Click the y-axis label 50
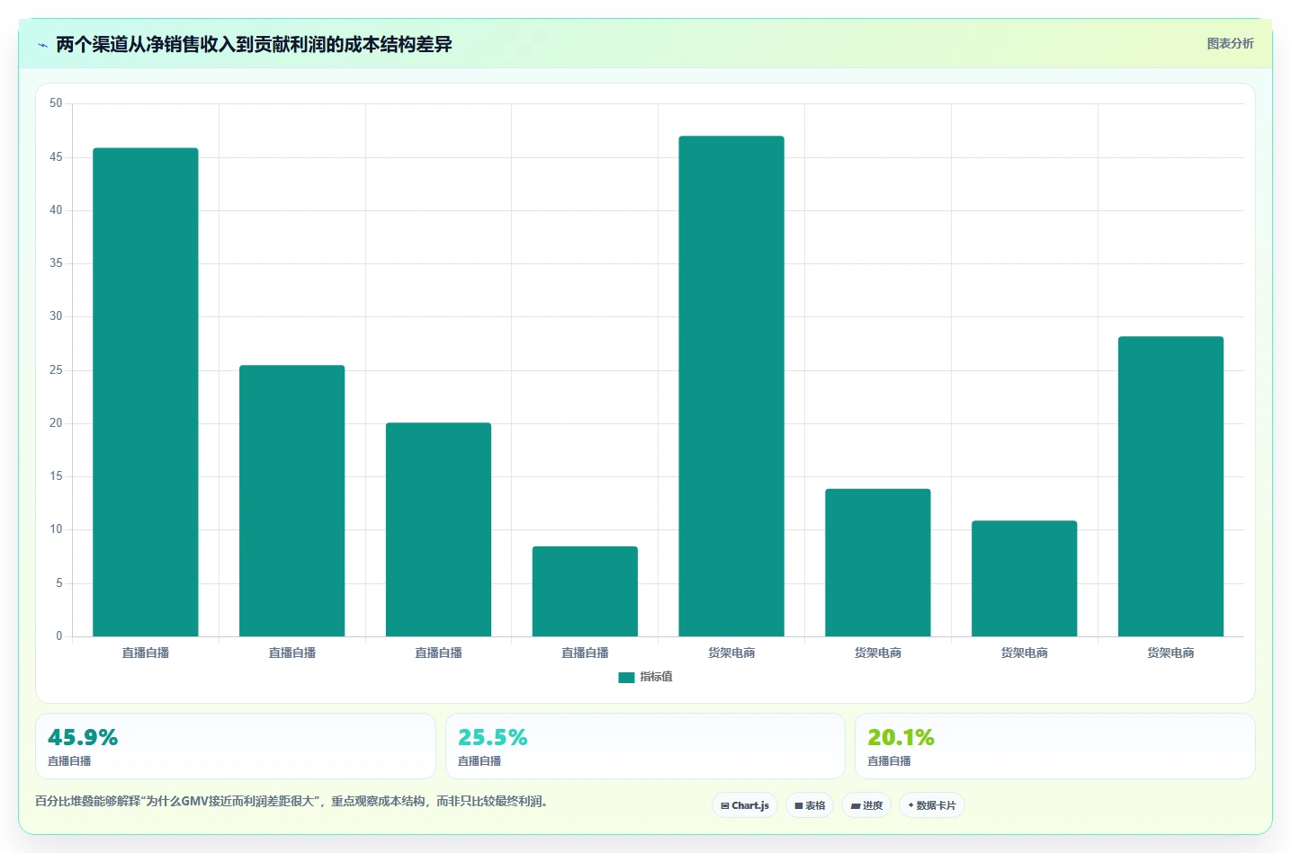 point(56,103)
